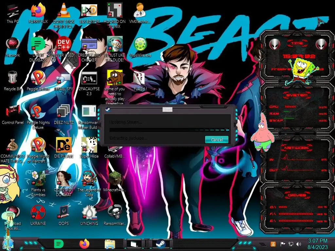Select BE JUST LIKE THE DUDE! icon
The height and width of the screenshot is (251, 335).
point(115,50)
